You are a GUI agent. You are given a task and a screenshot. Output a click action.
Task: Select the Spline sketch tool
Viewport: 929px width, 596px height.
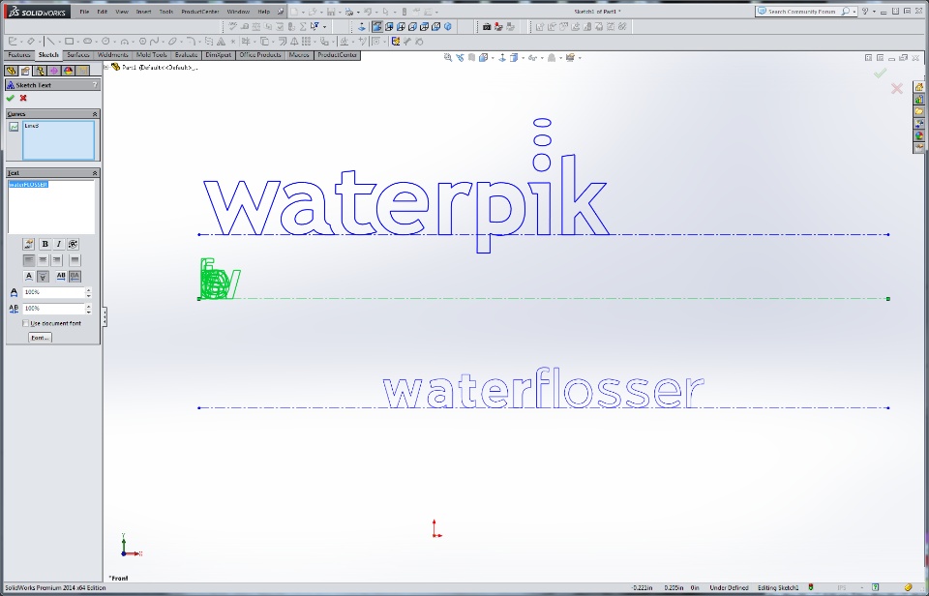154,42
